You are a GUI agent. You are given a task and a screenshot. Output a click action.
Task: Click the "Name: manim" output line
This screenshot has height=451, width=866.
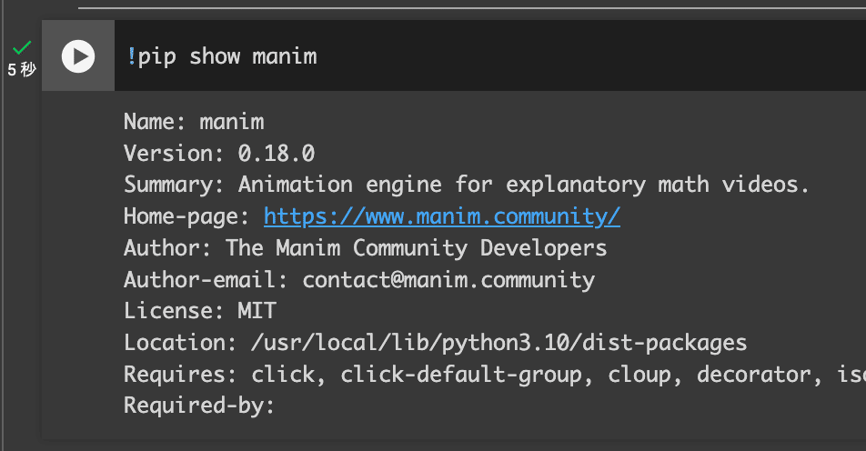[x=194, y=122]
